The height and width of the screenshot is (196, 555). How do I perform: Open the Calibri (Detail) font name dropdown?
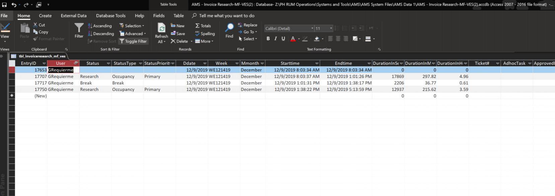312,28
